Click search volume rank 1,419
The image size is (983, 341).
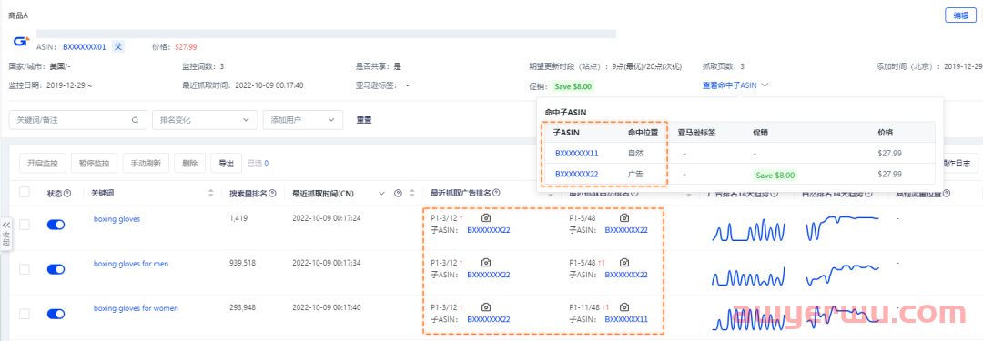(238, 219)
